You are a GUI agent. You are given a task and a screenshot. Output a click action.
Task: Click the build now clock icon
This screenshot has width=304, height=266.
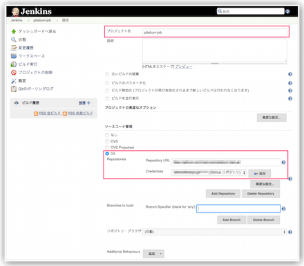point(14,64)
